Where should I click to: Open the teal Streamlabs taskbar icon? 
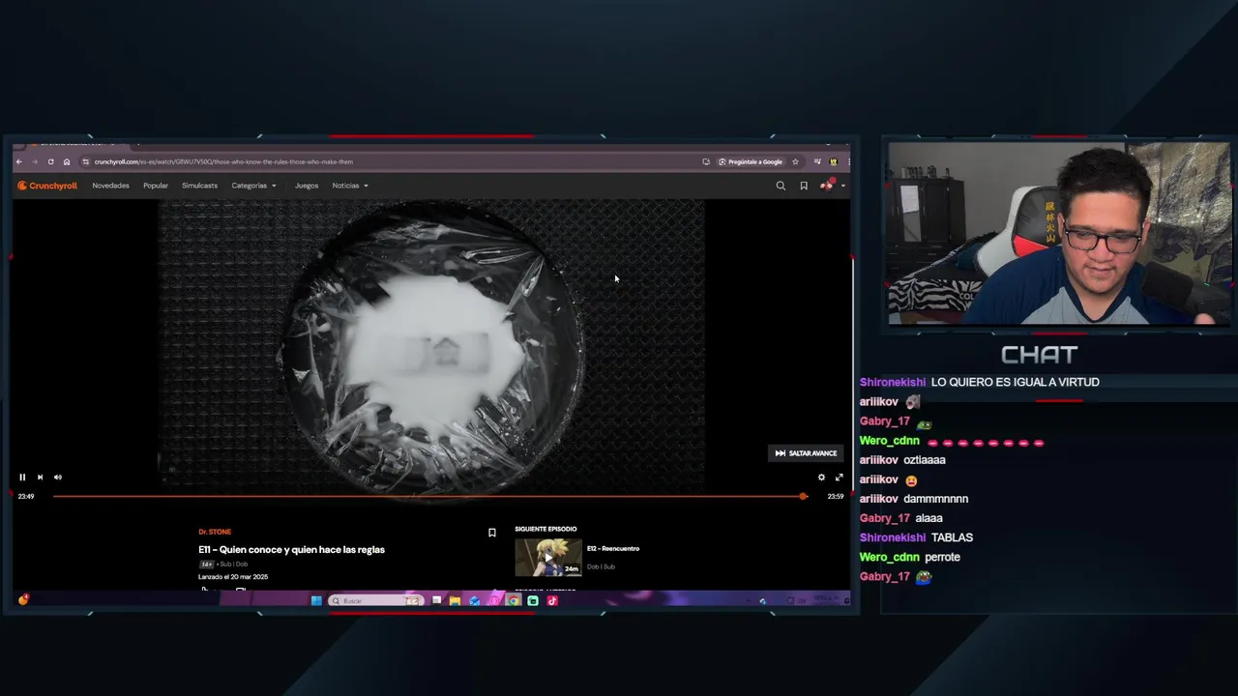pos(532,600)
